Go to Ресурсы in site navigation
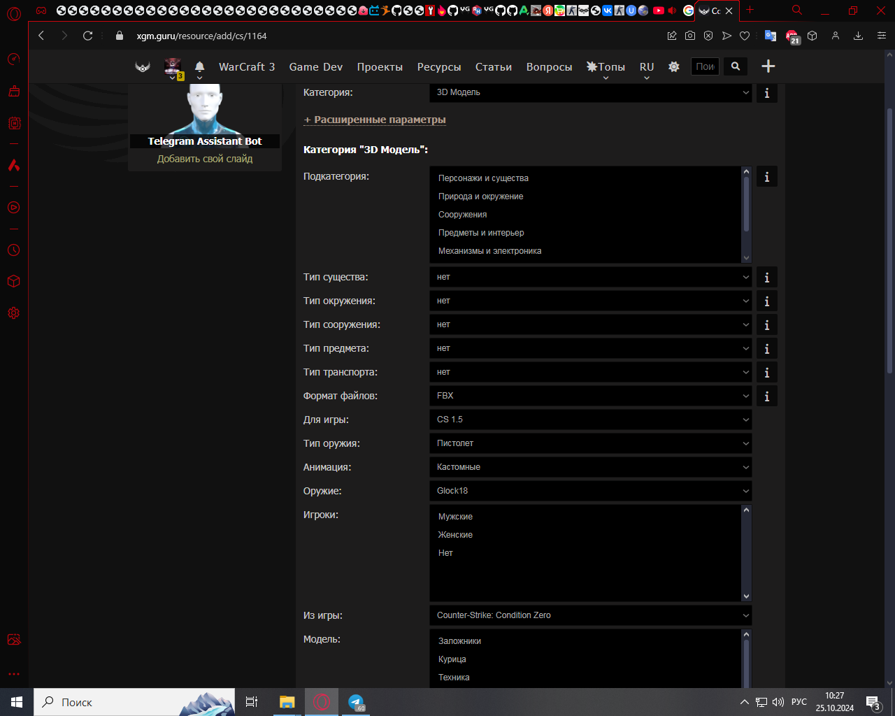The width and height of the screenshot is (895, 716). [439, 67]
